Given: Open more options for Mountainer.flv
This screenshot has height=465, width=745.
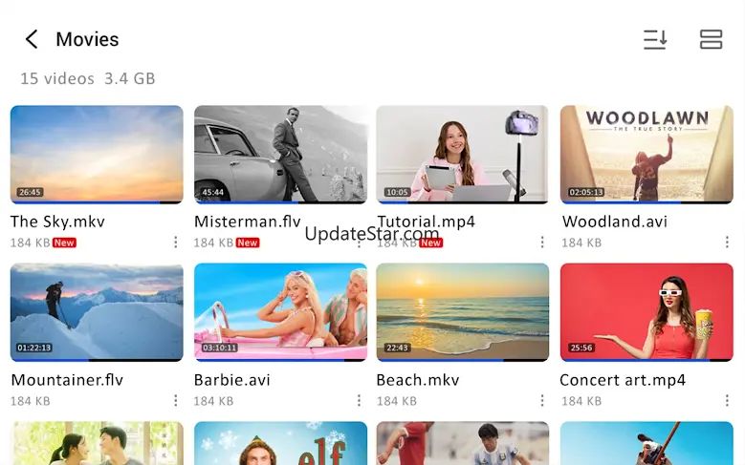Looking at the screenshot, I should pyautogui.click(x=175, y=400).
